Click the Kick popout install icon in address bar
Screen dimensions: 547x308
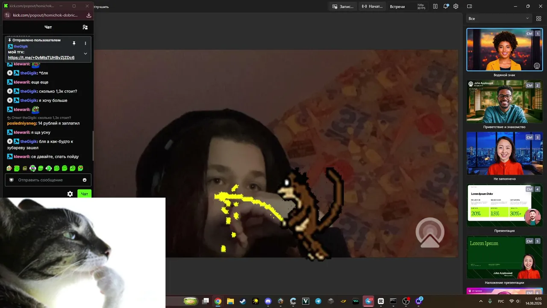pyautogui.click(x=89, y=15)
